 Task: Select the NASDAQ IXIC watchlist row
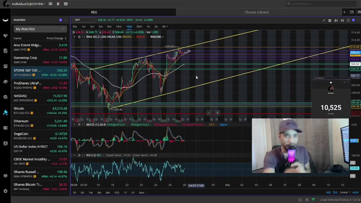click(40, 98)
